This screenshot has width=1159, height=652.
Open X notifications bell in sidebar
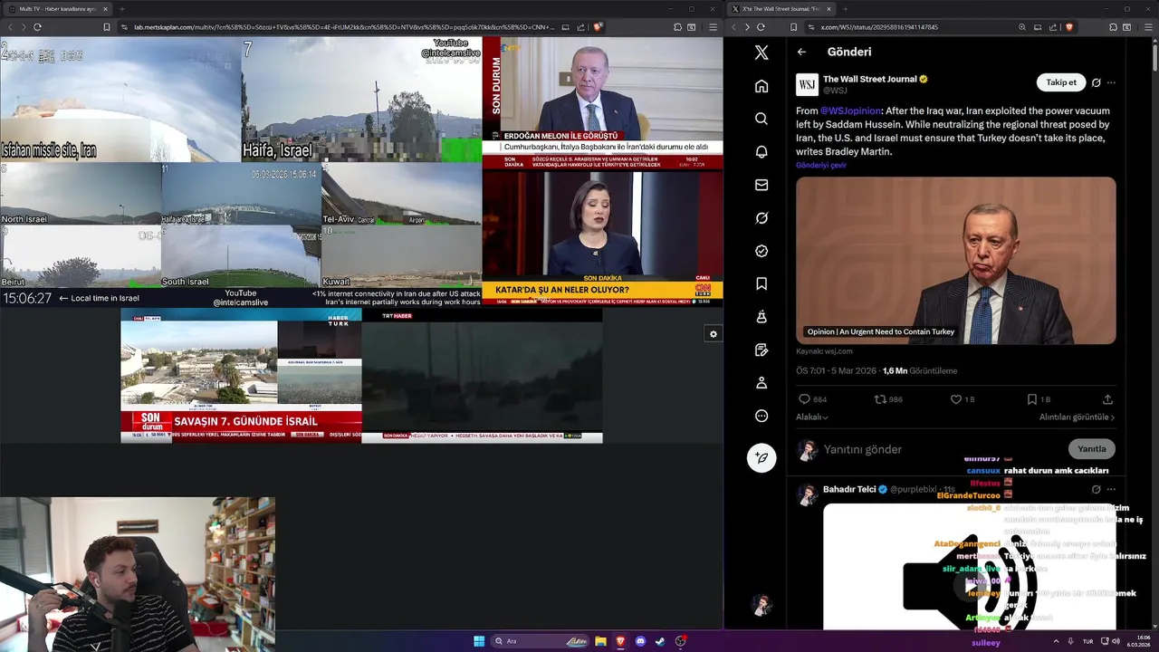point(761,152)
